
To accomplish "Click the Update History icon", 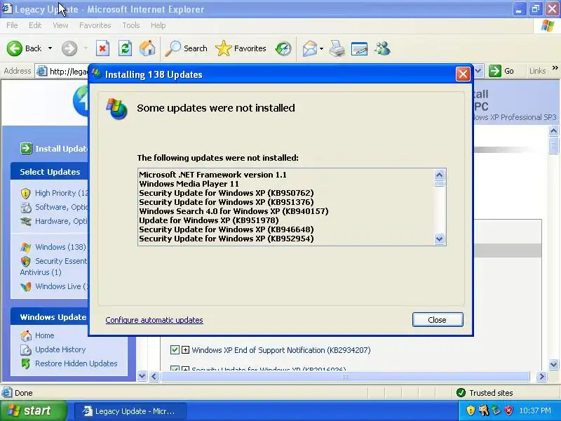I will [x=26, y=349].
